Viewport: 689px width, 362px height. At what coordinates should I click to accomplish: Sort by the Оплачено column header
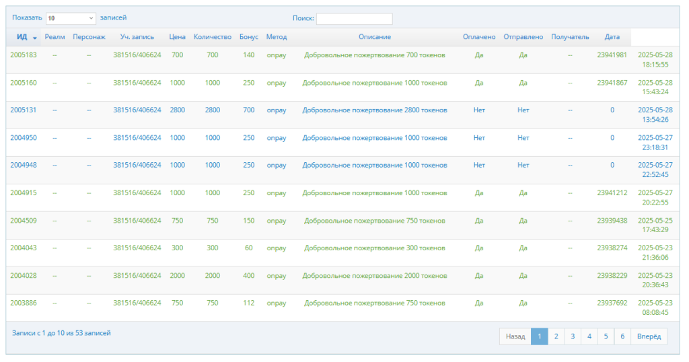pos(479,37)
